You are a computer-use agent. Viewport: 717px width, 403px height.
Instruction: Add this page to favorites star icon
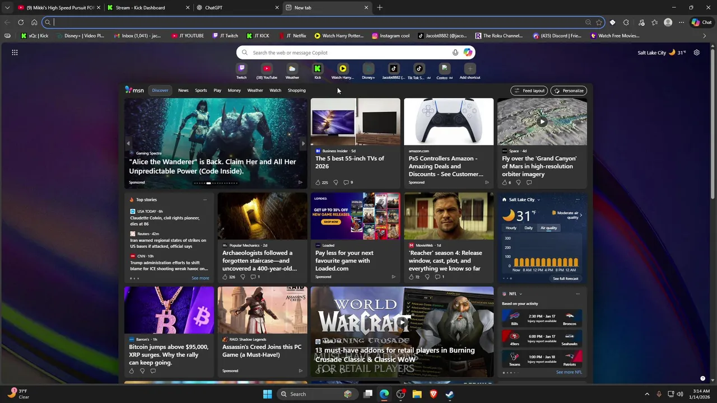[599, 22]
